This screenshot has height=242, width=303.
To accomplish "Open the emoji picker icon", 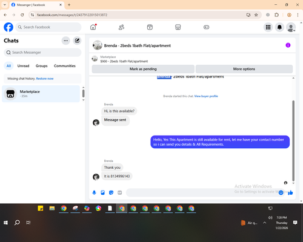I will pos(281,192).
